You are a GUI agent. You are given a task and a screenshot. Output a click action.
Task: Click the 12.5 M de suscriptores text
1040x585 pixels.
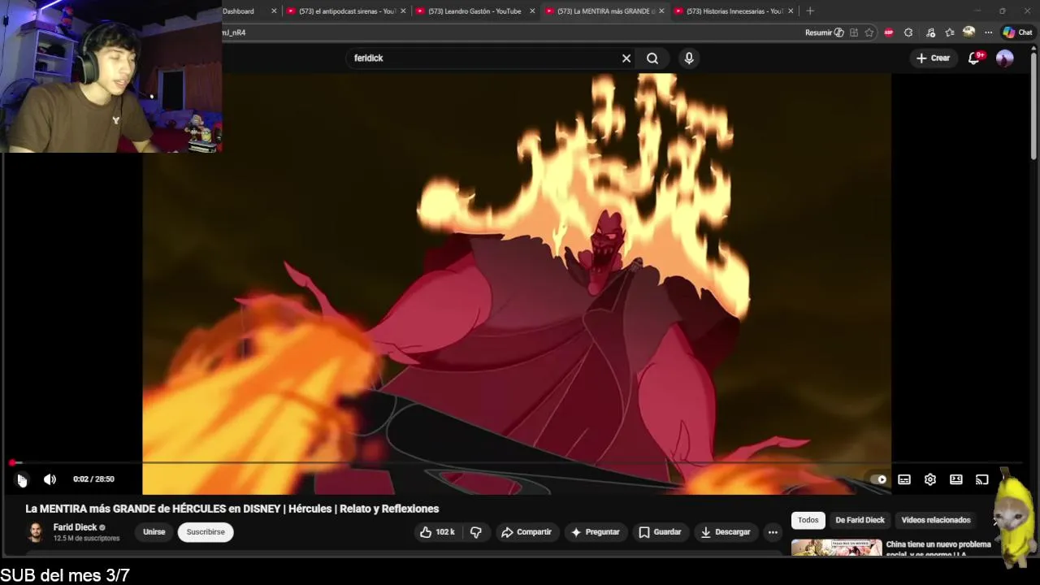click(x=86, y=539)
